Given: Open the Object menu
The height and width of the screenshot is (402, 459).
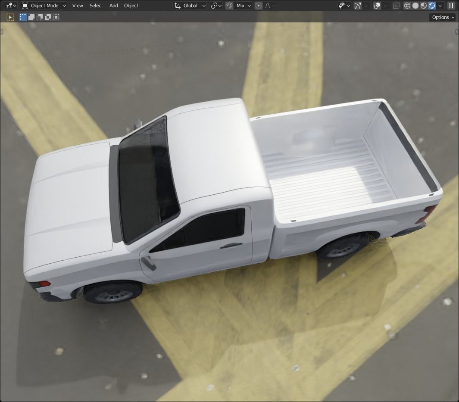Looking at the screenshot, I should point(131,6).
